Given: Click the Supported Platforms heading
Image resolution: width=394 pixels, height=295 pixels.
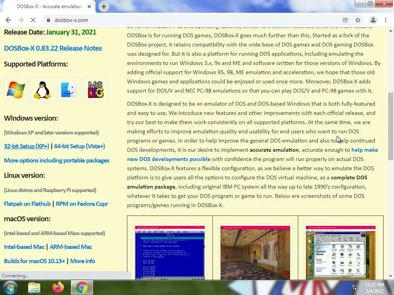Looking at the screenshot, I should pos(36,64).
